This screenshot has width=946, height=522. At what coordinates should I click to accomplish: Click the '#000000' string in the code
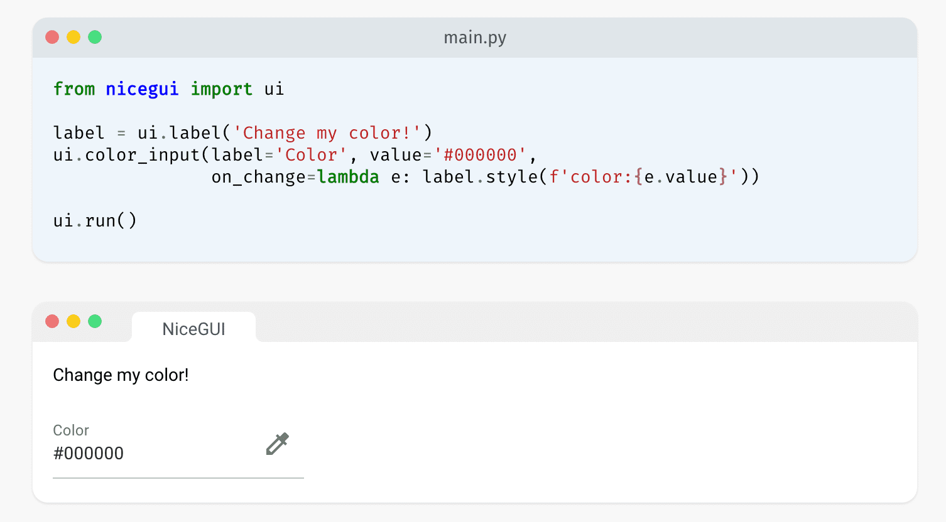tap(481, 155)
